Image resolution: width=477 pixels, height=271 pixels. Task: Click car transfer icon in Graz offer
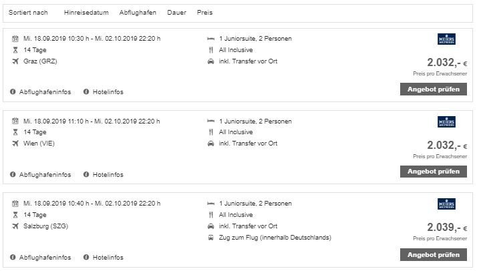click(211, 61)
